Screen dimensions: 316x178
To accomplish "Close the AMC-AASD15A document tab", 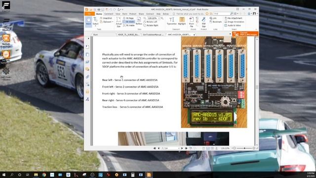I will (x=194, y=35).
